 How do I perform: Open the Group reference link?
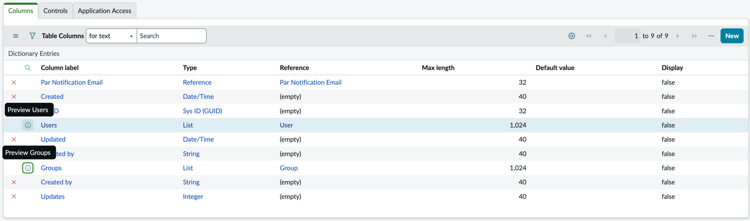(x=289, y=168)
